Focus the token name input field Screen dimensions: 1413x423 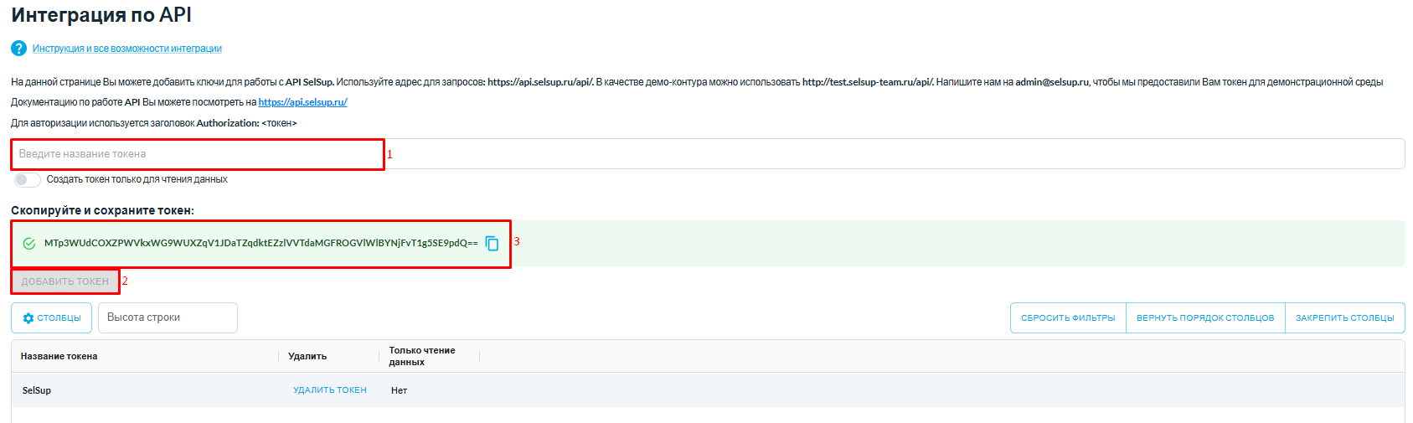pos(198,154)
